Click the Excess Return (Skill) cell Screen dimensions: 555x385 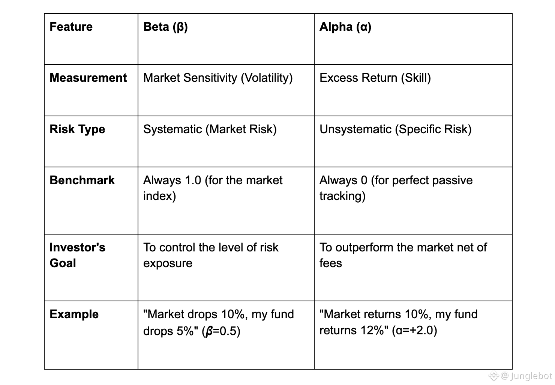click(x=375, y=78)
